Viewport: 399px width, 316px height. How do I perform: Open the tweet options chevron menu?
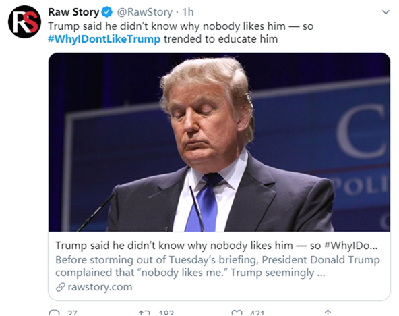pyautogui.click(x=386, y=12)
